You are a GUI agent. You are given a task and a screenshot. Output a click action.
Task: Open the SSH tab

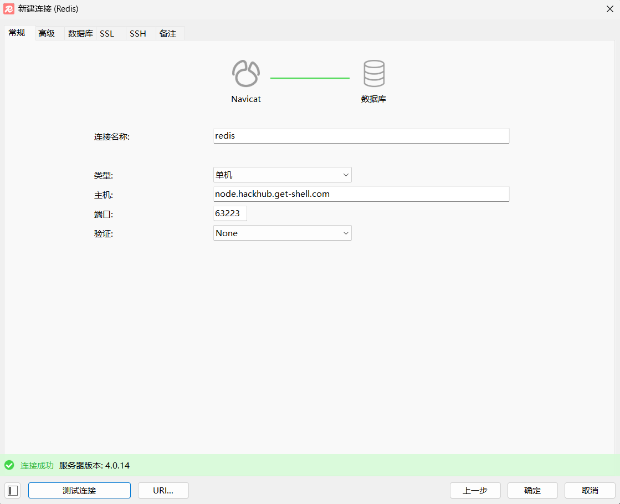click(137, 33)
